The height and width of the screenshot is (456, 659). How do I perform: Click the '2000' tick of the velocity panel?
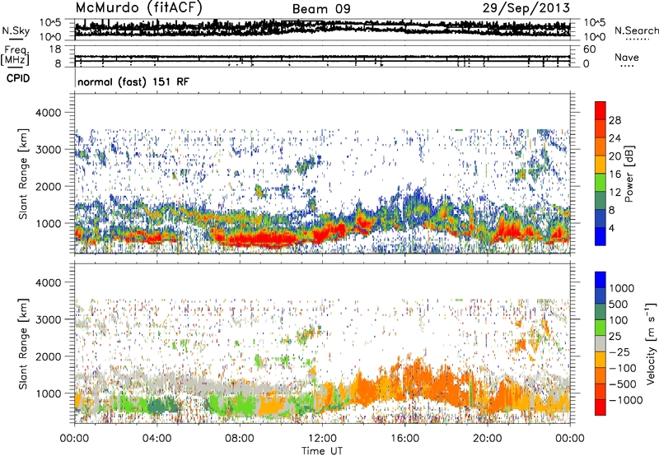48,356
